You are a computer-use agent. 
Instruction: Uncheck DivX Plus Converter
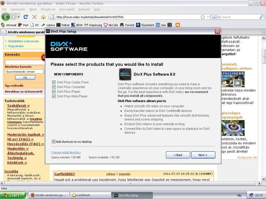coord(54,87)
